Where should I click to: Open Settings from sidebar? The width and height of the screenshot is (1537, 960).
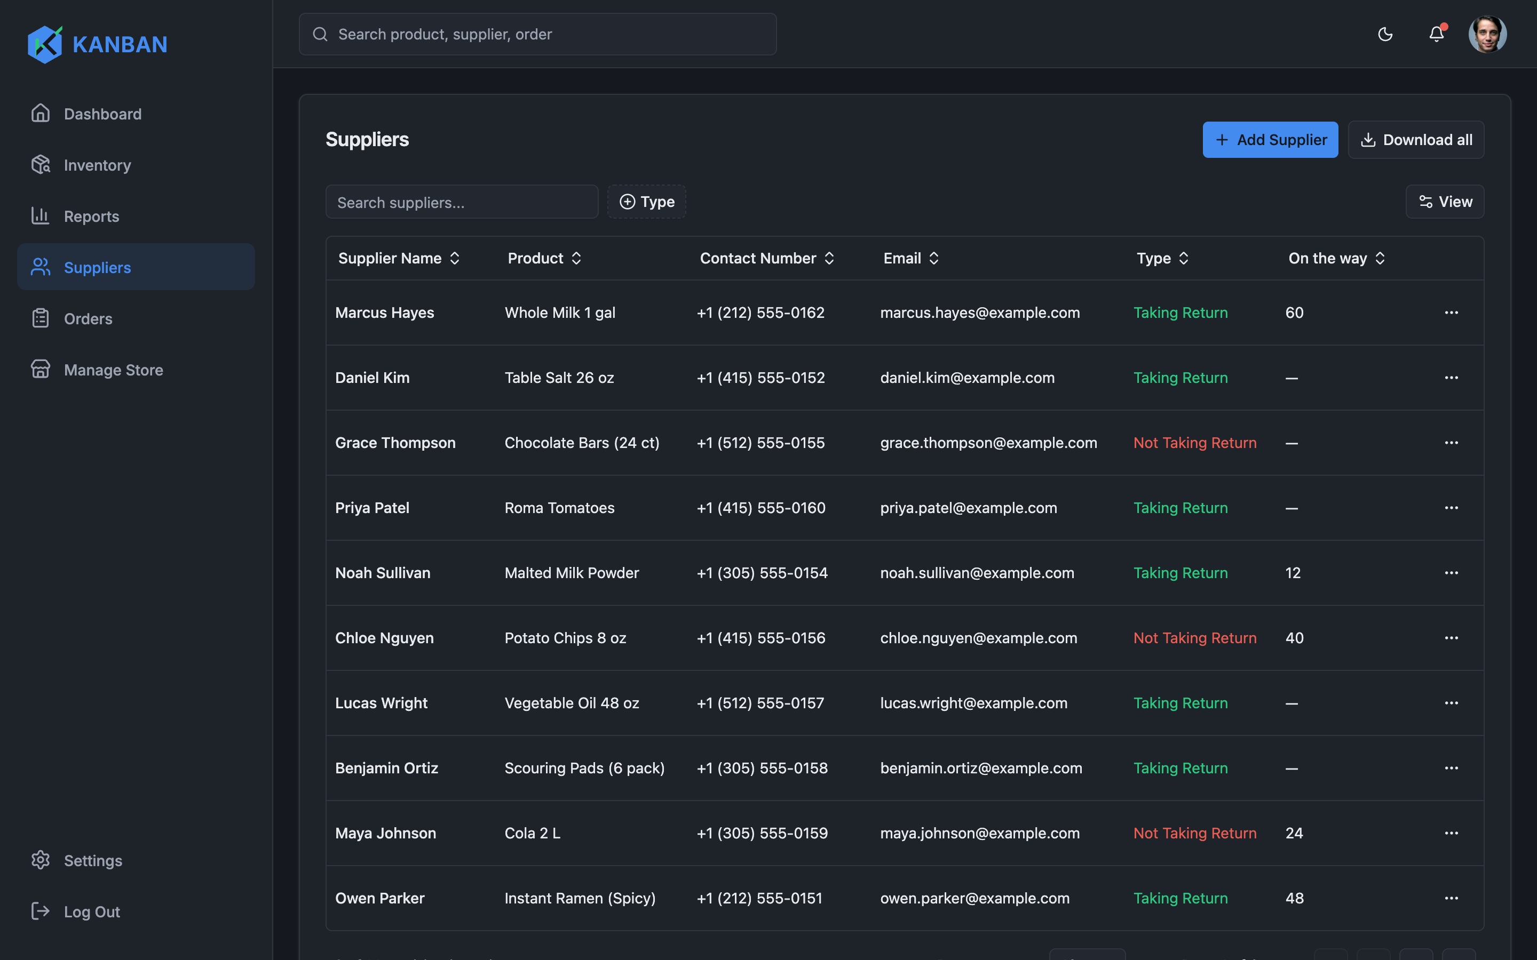point(136,860)
